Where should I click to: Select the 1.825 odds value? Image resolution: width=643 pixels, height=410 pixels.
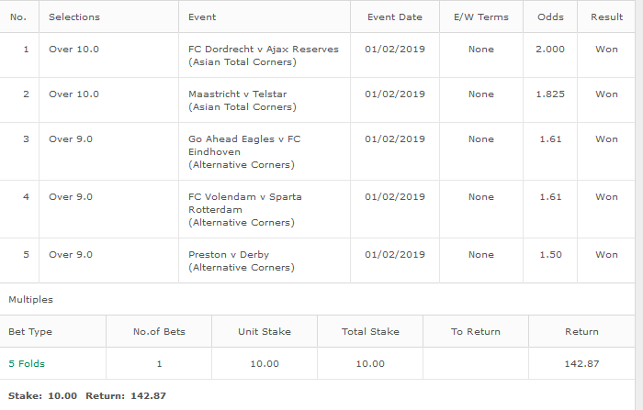click(x=550, y=94)
